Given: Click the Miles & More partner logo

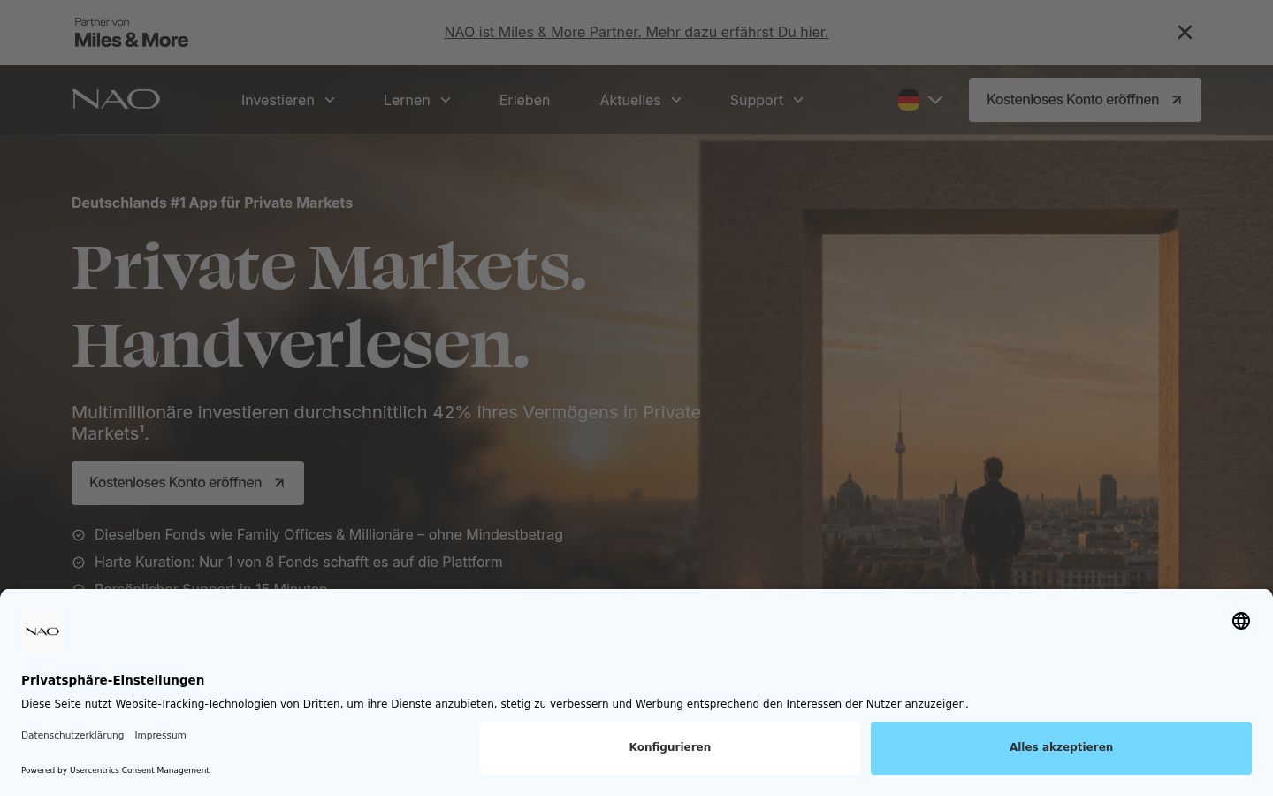Looking at the screenshot, I should pyautogui.click(x=132, y=33).
